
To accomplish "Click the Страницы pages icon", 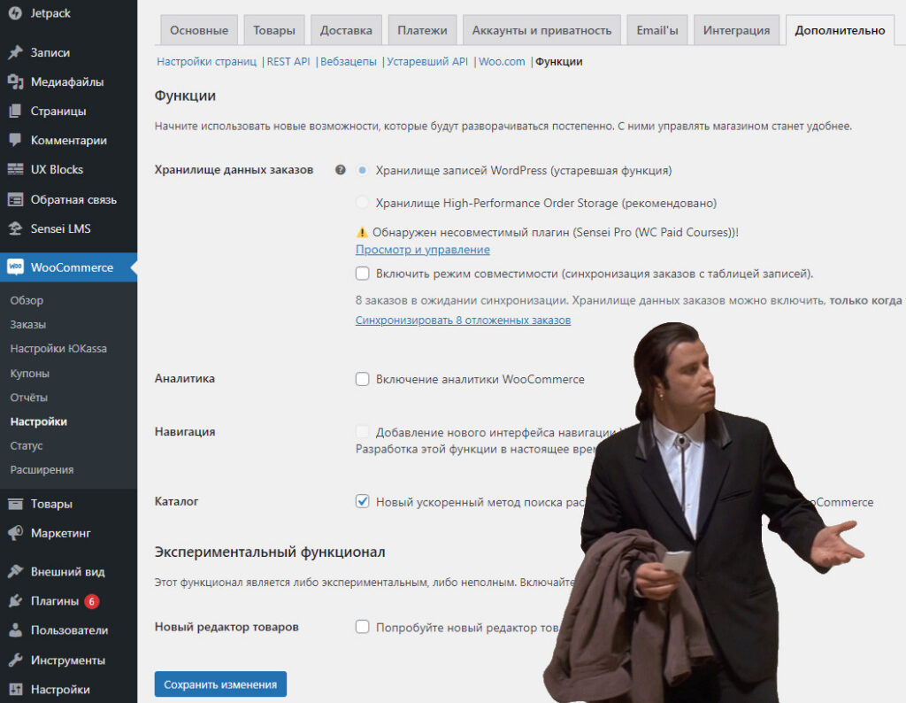I will coord(16,111).
